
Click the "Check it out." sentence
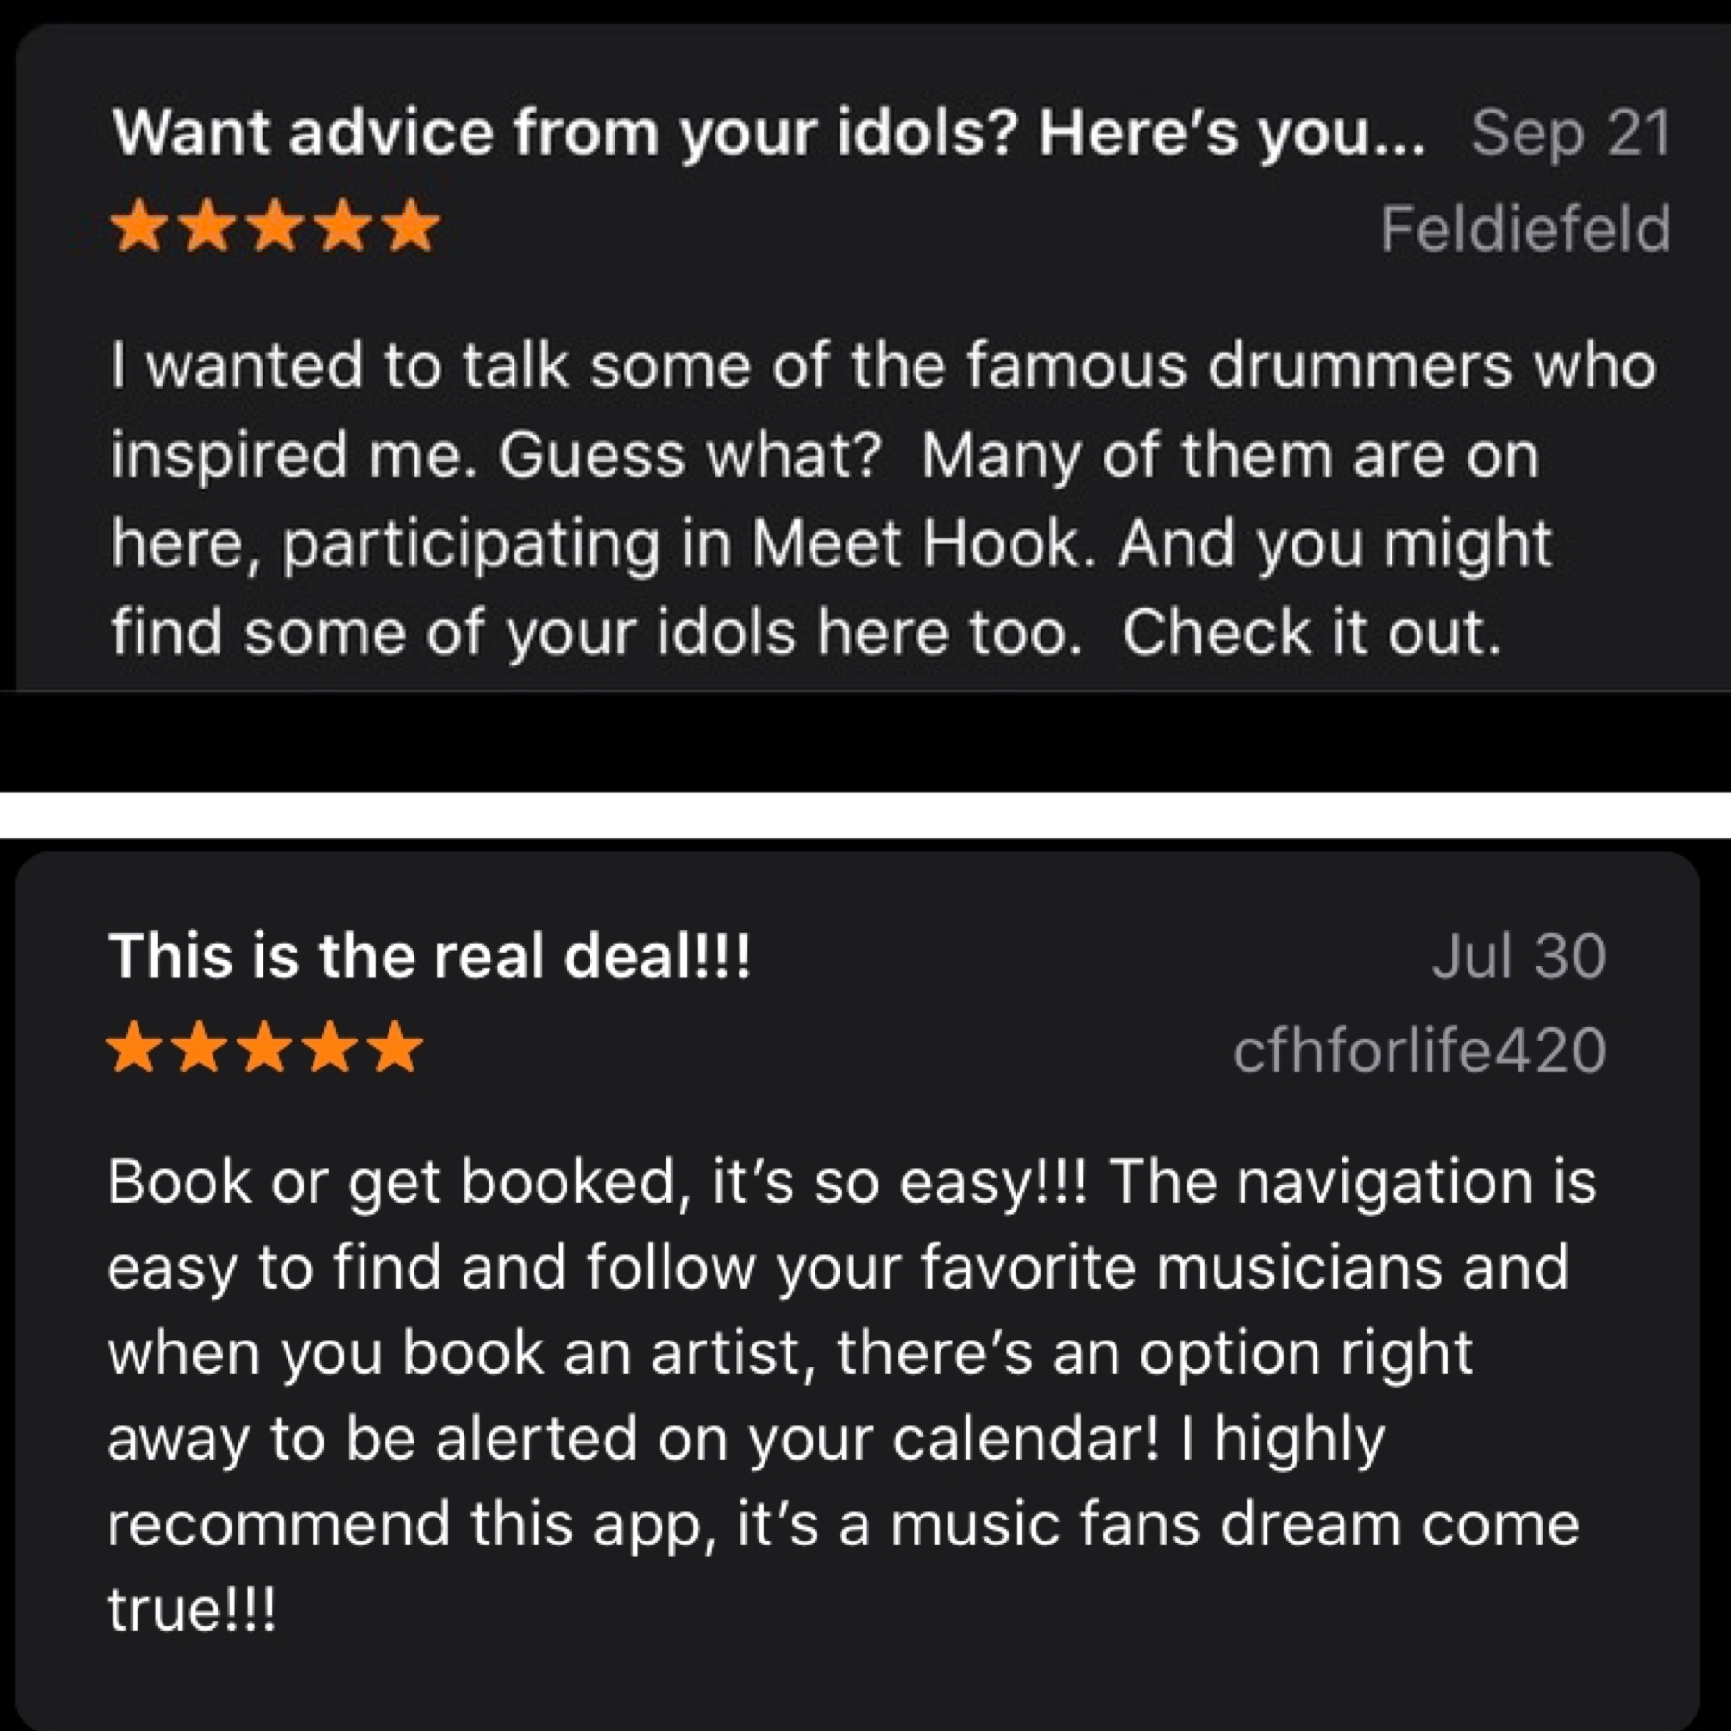1312,633
